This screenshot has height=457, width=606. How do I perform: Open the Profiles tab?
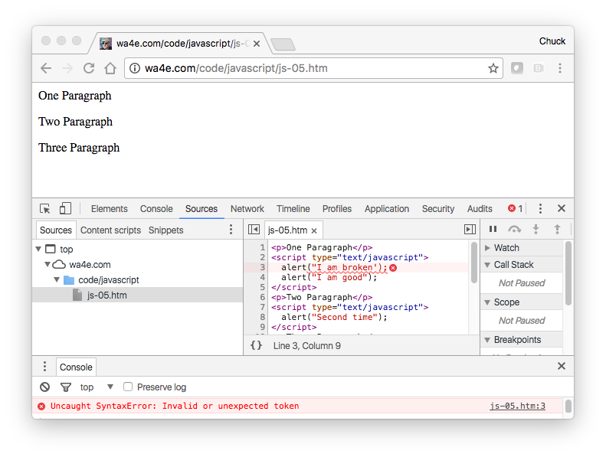[x=337, y=209]
